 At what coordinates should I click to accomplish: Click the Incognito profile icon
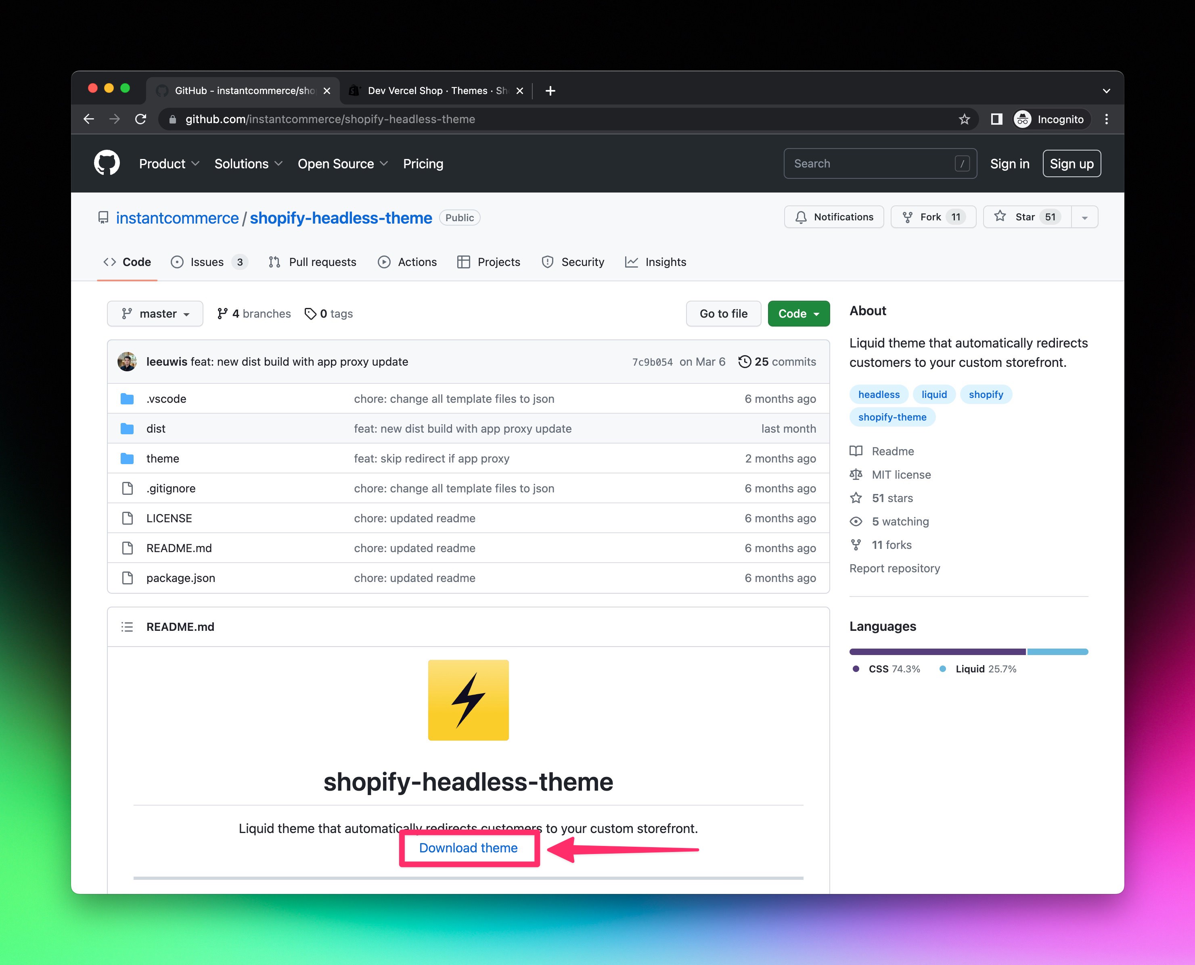(1023, 119)
